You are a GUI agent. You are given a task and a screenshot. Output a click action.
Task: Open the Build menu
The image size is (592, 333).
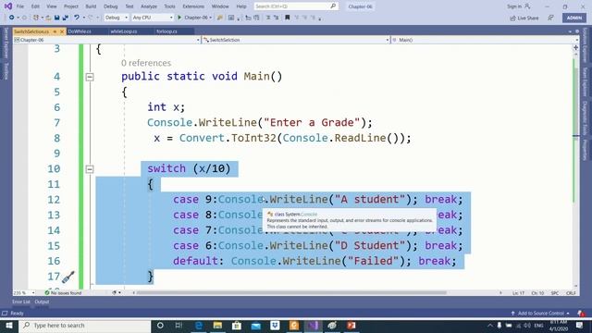[x=91, y=6]
